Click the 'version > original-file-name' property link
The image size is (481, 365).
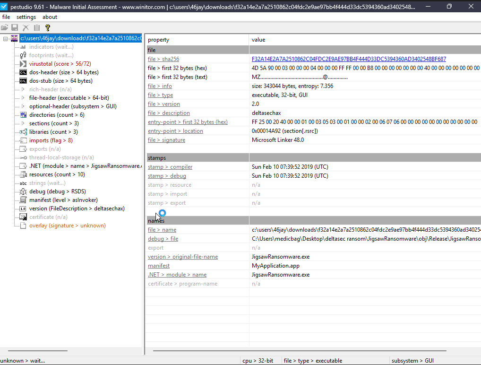point(183,257)
